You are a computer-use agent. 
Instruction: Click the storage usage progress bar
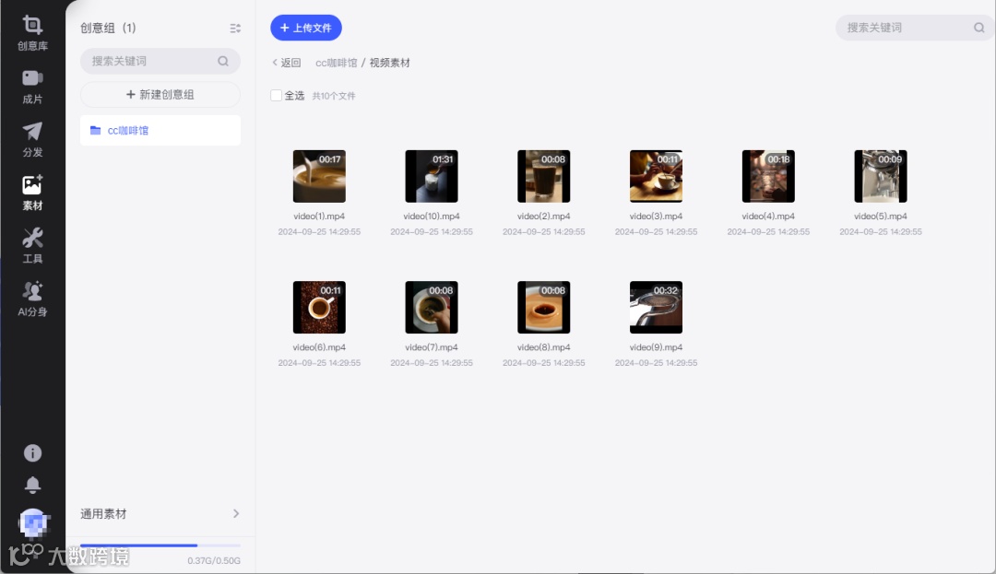click(x=160, y=545)
